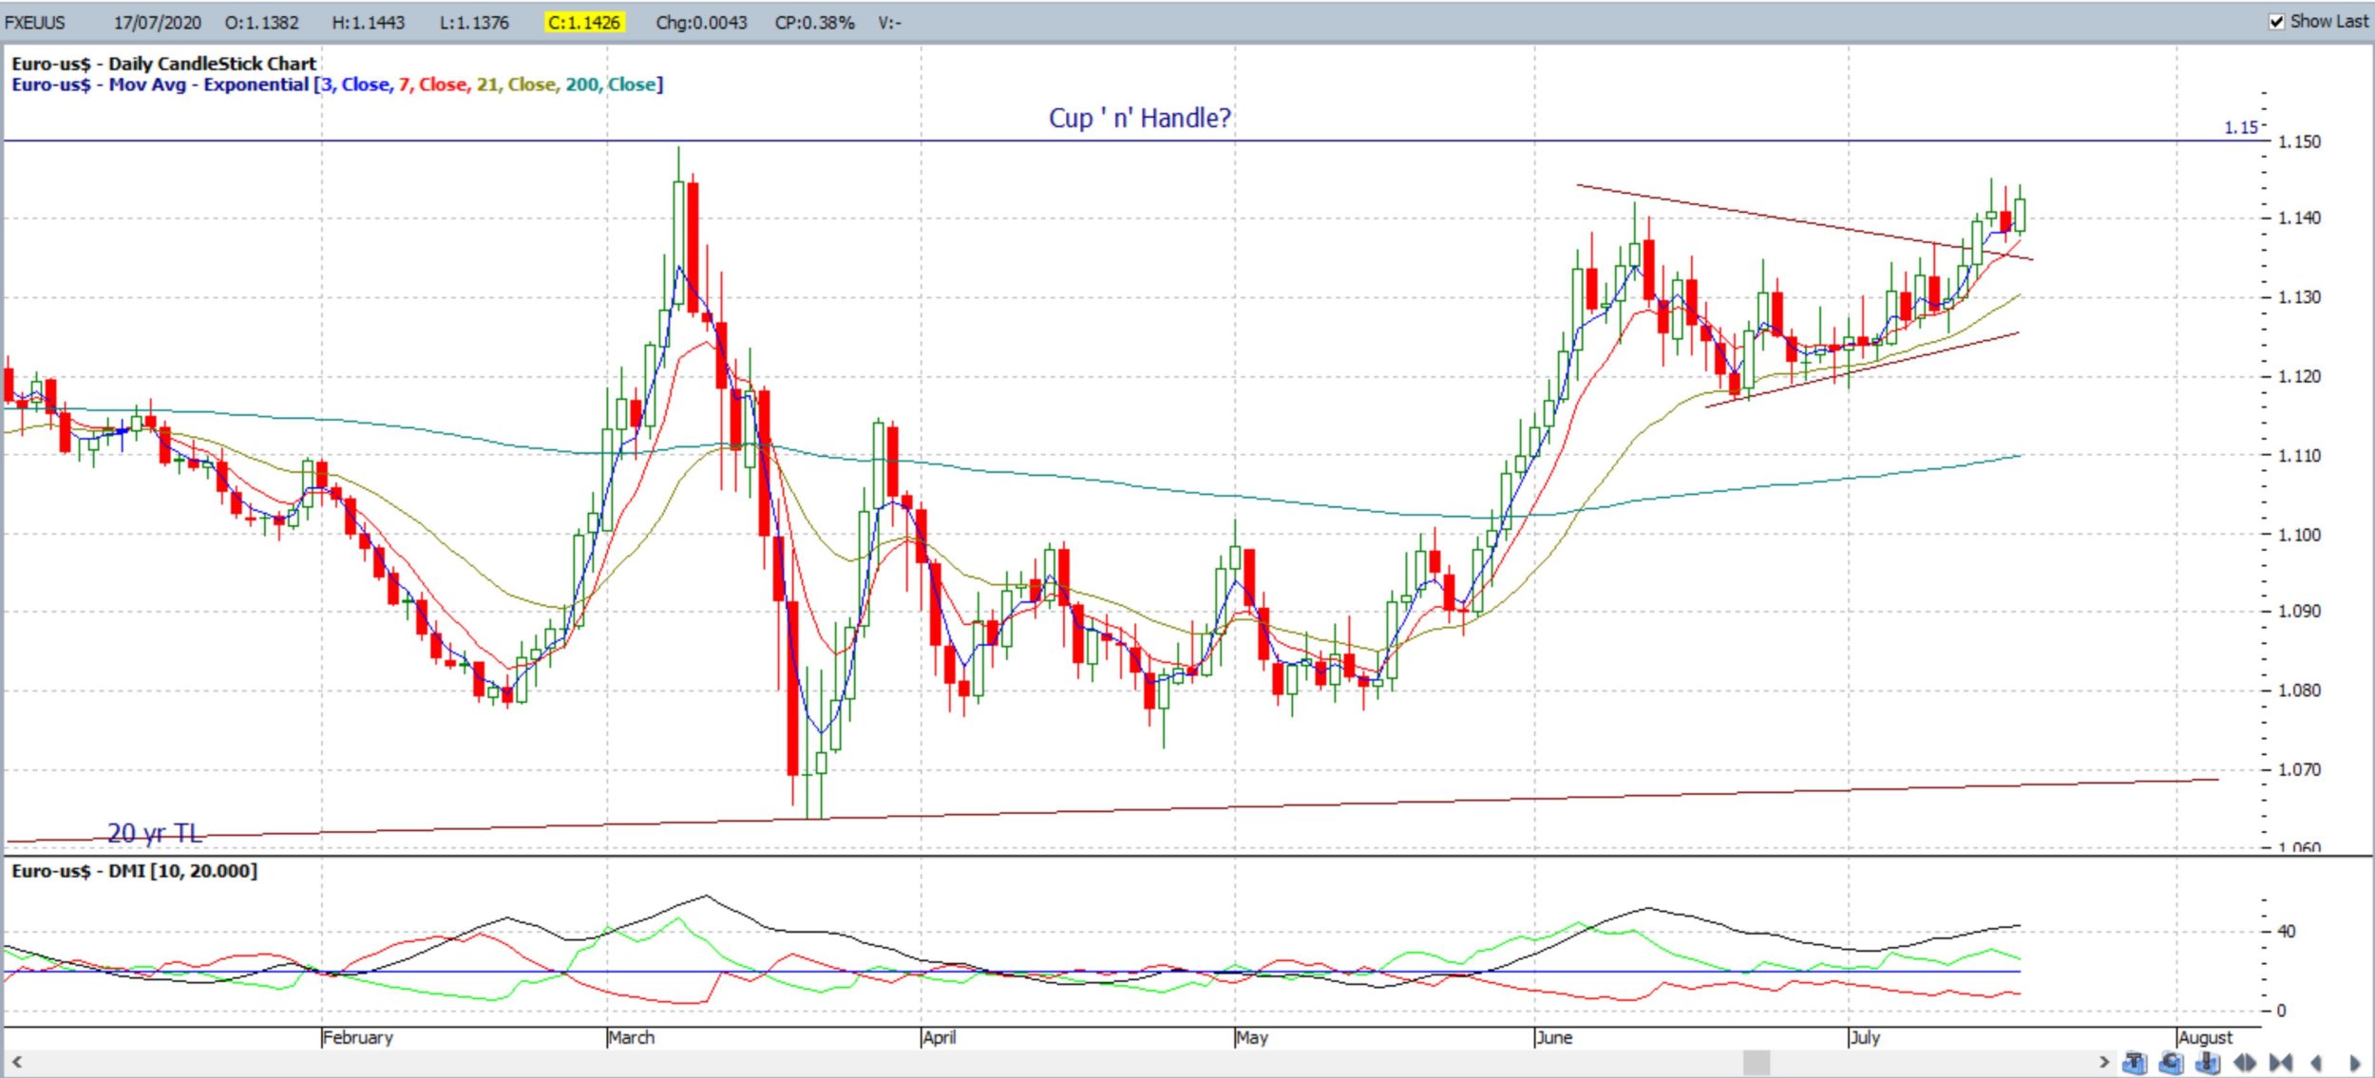Click the July date axis label
The height and width of the screenshot is (1078, 2375).
point(1866,1037)
